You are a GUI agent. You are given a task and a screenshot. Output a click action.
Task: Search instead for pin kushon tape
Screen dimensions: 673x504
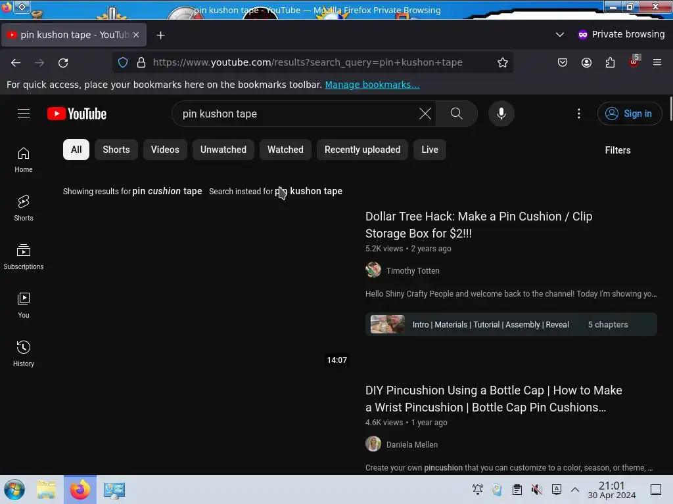click(x=309, y=191)
